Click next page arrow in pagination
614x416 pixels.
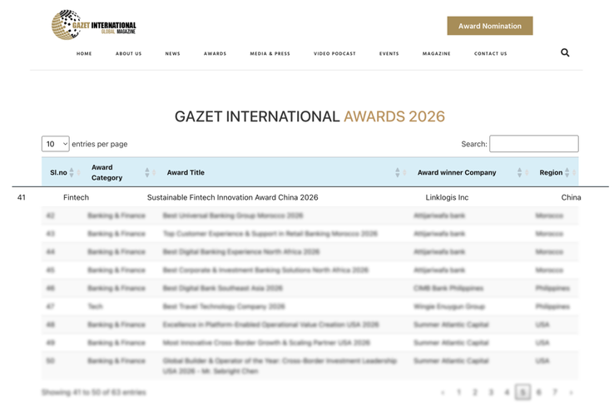571,392
